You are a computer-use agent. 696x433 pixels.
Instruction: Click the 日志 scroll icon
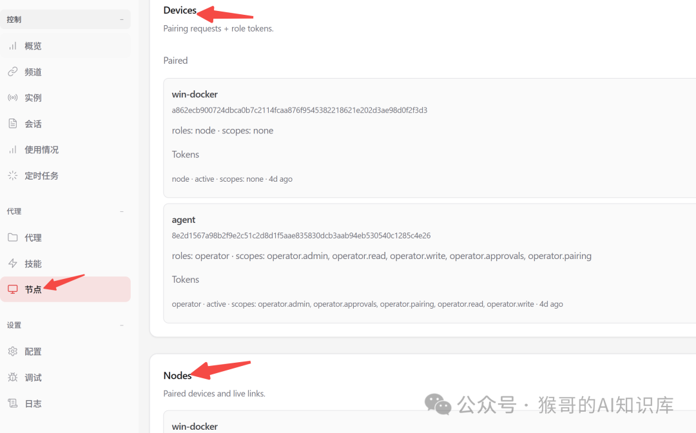point(13,403)
